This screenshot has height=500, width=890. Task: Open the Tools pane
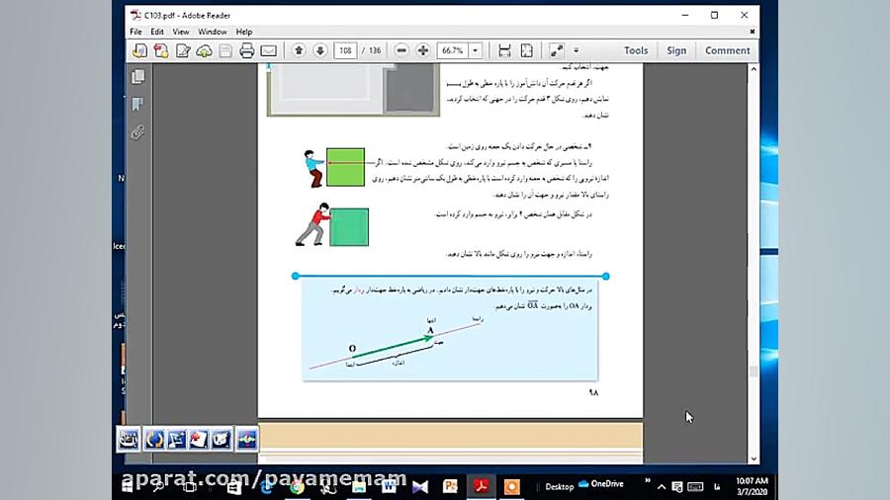(636, 50)
